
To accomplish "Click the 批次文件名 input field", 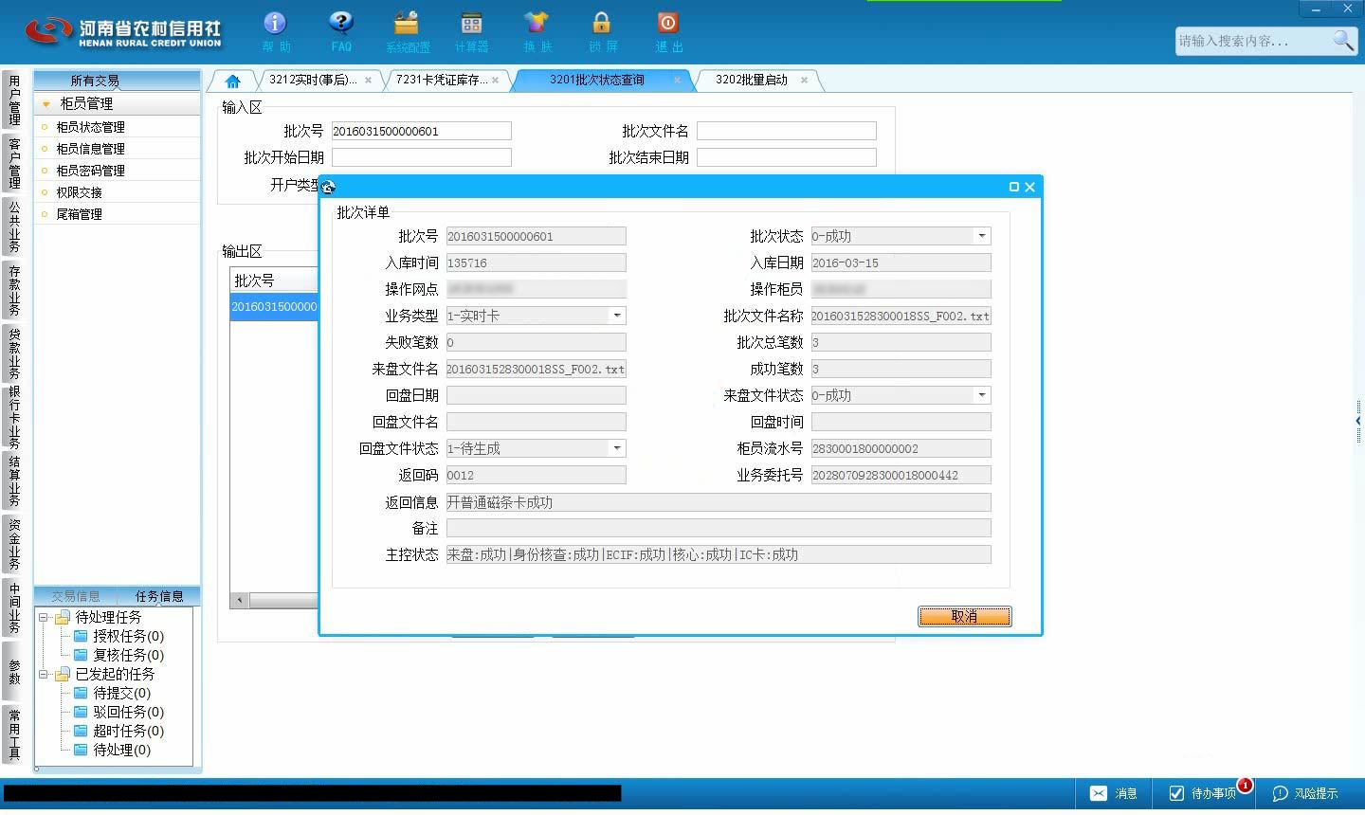I will (x=786, y=131).
